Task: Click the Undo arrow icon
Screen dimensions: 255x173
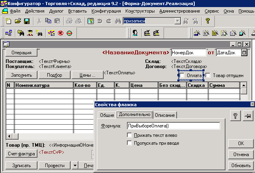Action: pos(99,20)
